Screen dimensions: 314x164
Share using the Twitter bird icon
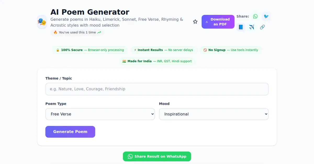click(266, 16)
